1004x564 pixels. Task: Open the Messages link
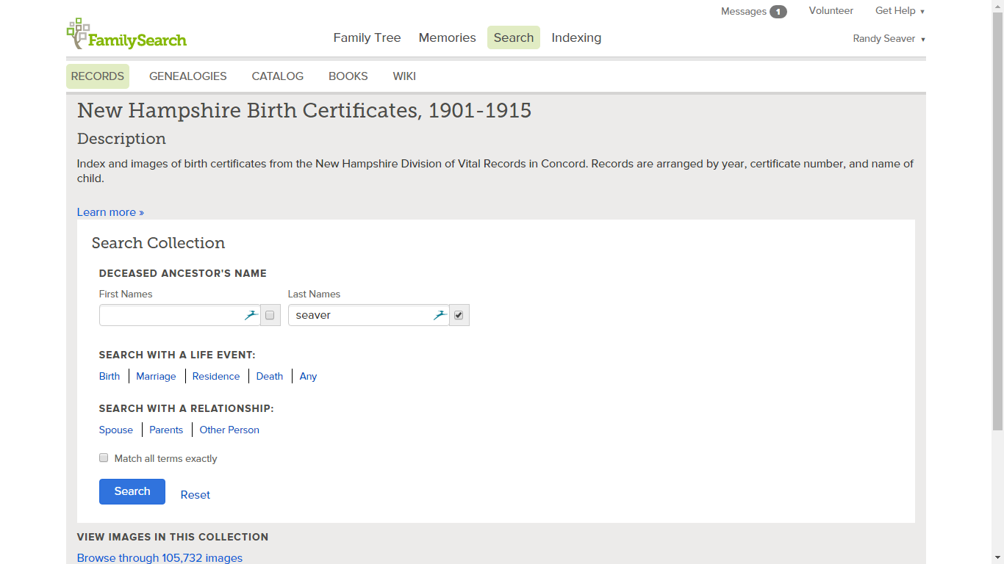(x=744, y=12)
